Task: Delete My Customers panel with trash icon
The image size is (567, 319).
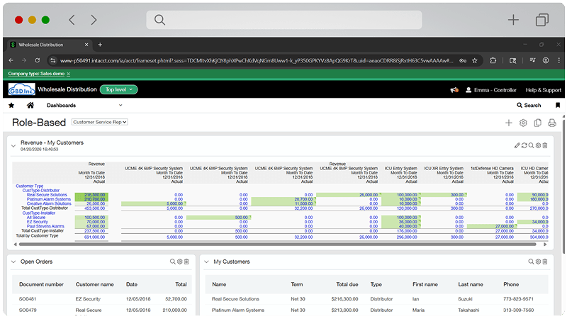Action: coord(545,262)
